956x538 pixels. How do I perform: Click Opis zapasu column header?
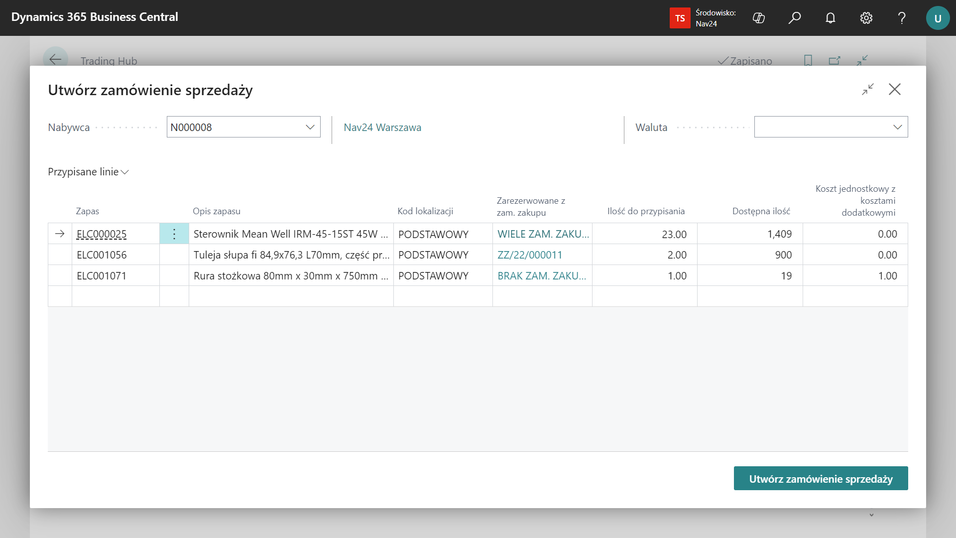point(217,211)
